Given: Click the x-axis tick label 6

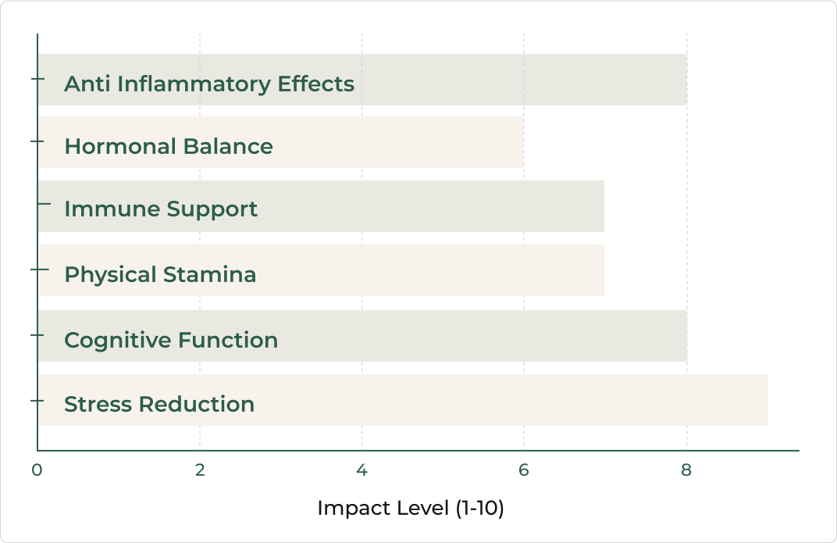Looking at the screenshot, I should click(x=524, y=470).
